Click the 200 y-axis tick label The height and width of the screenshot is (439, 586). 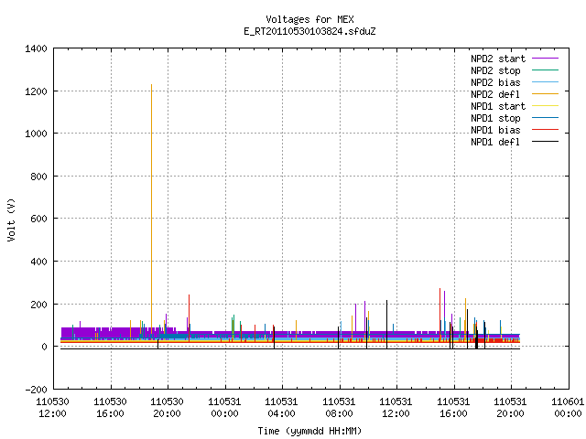pos(38,305)
